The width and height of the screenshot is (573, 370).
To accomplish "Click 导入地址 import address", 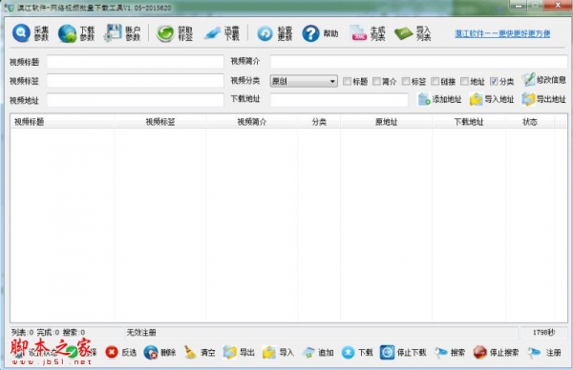I will point(492,99).
